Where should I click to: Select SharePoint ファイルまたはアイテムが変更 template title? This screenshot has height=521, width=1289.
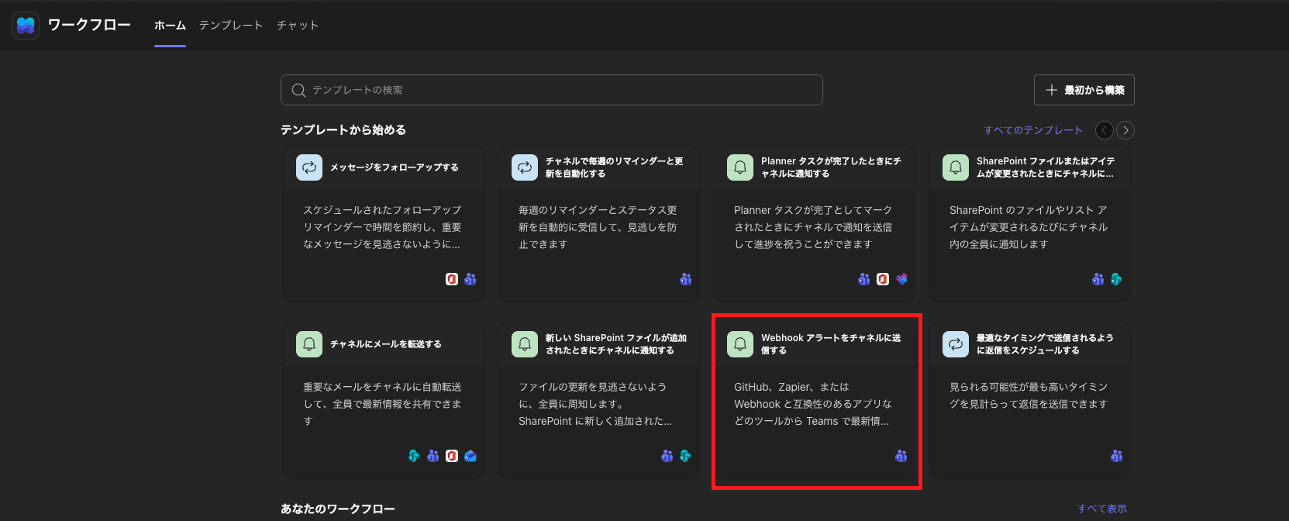click(1046, 167)
